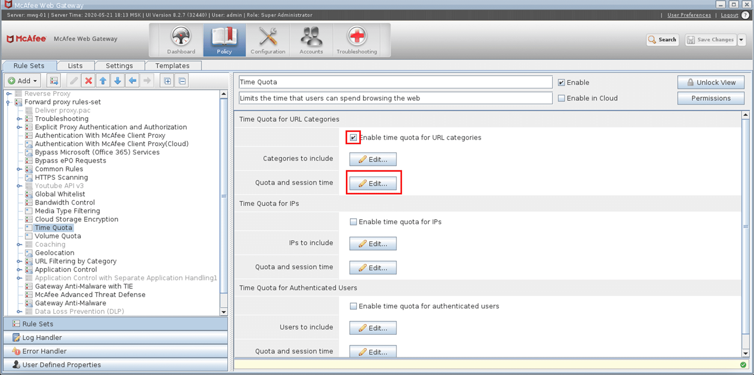Viewport: 754px width, 375px height.
Task: Click the rule set list icon beside the Add button
Action: coord(54,81)
